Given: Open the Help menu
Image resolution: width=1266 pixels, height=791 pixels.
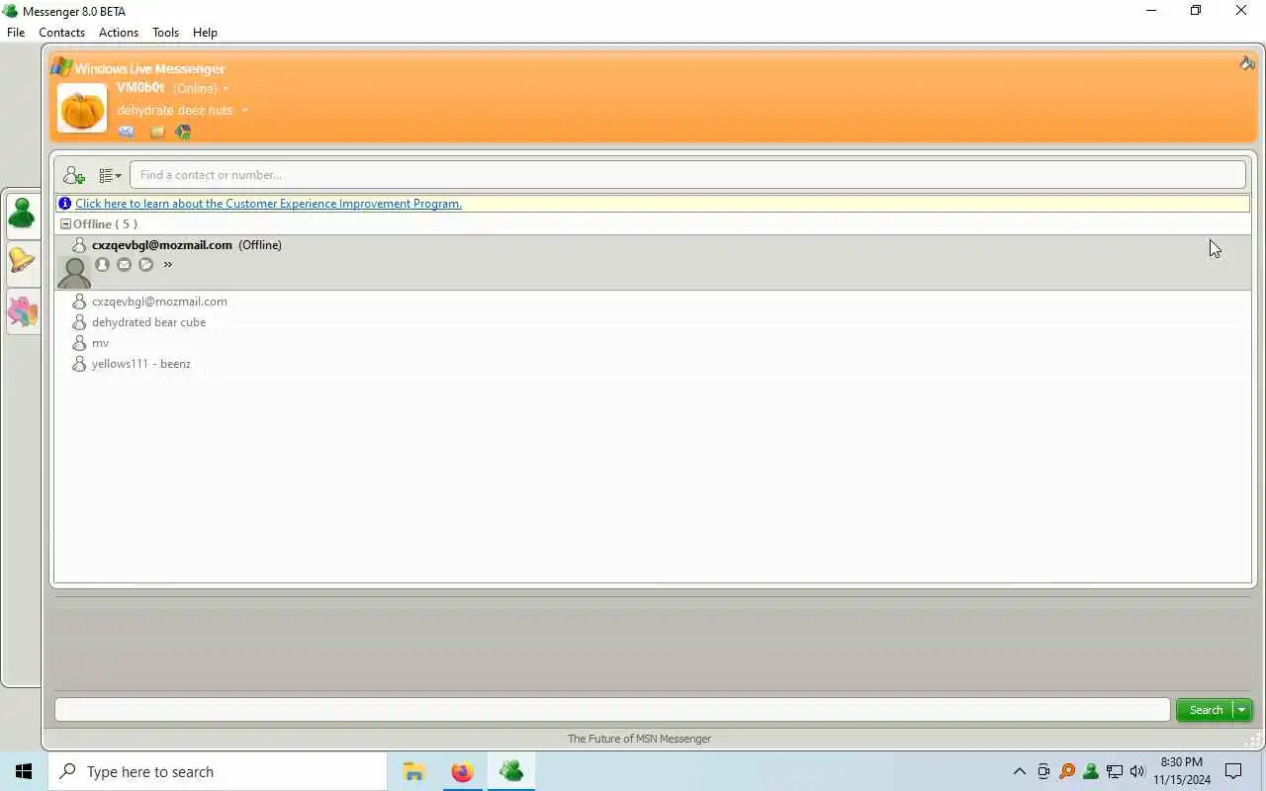Looking at the screenshot, I should coord(205,33).
